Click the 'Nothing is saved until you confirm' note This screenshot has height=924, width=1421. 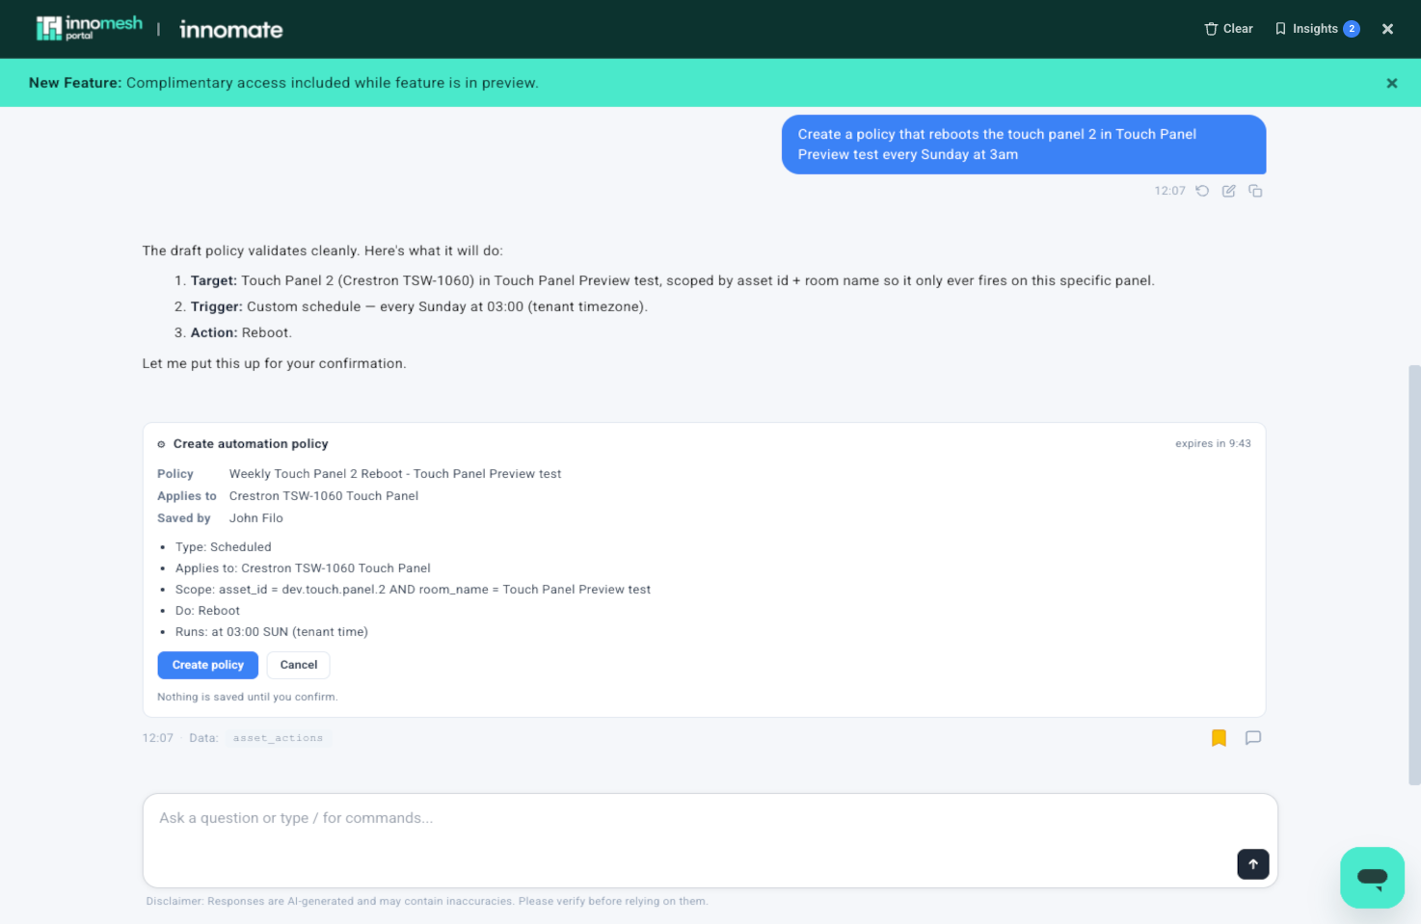point(248,697)
